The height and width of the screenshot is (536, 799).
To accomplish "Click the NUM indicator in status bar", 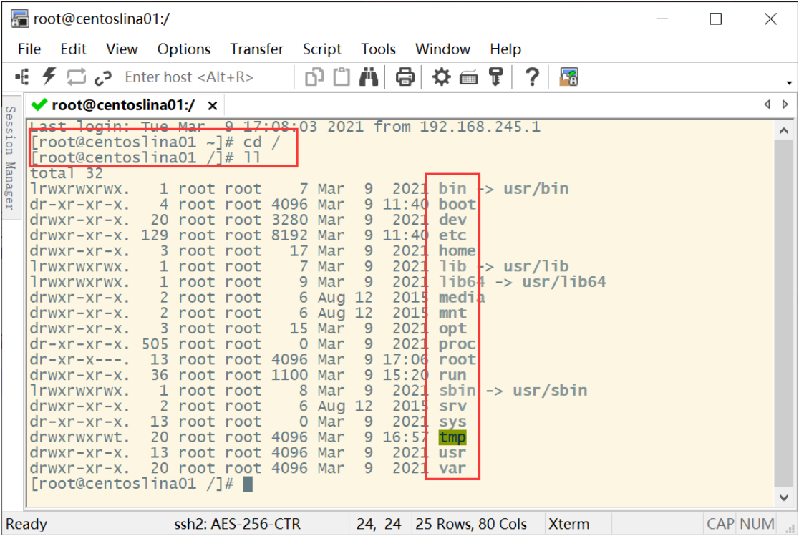I will click(x=757, y=524).
